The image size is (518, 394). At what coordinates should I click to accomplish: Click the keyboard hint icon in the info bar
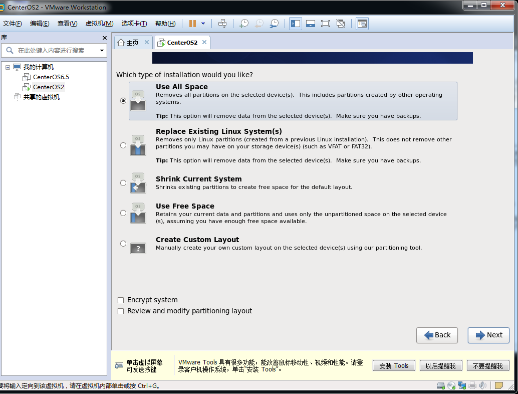click(119, 365)
